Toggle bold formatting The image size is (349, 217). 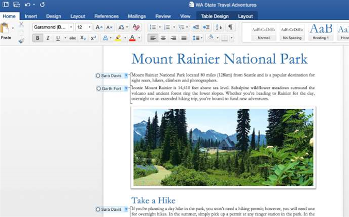(38, 38)
